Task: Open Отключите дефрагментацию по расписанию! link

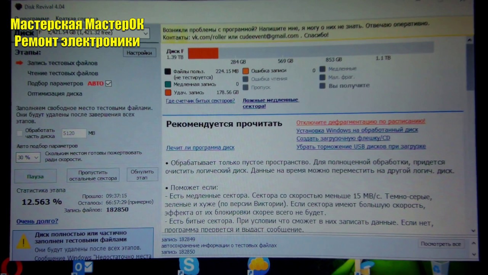Action: pyautogui.click(x=361, y=121)
